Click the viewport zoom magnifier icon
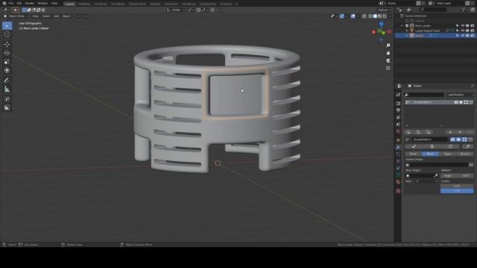This screenshot has width=477, height=268. (388, 45)
